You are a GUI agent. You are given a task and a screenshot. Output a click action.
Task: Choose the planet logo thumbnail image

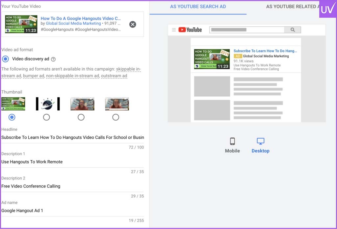48,104
